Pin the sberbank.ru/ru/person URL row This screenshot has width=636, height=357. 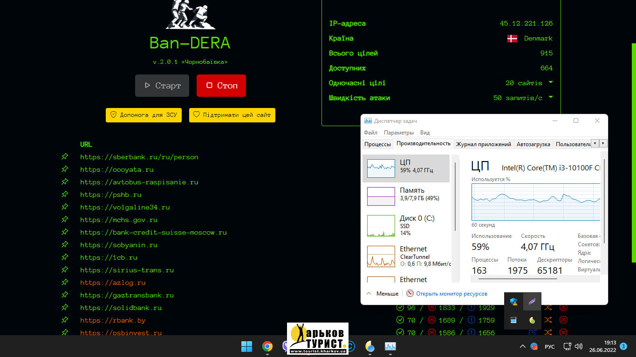pos(65,157)
